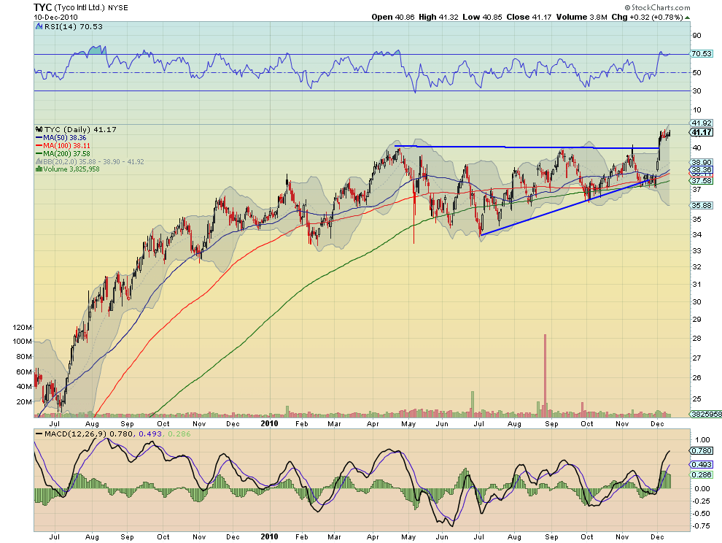
Task: Click the 0.493 signal tag on the right axis
Action: click(702, 465)
